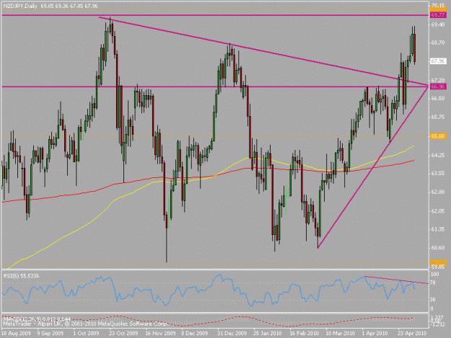The height and width of the screenshot is (338, 451).
Task: Click the 69.40 price scale value
Action: pos(438,25)
